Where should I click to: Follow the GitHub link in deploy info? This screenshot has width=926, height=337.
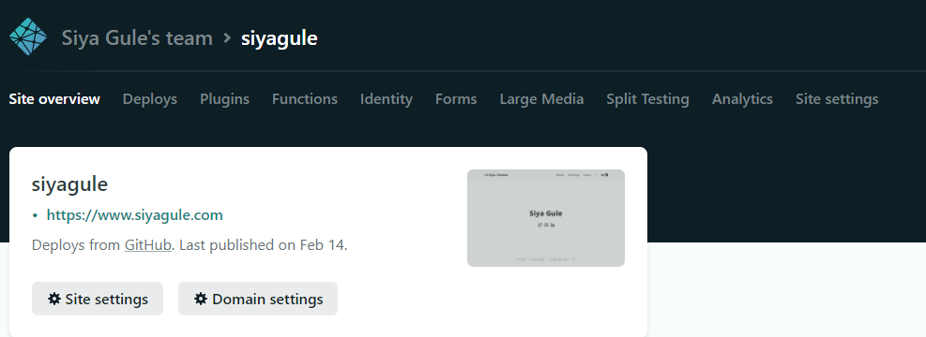coord(147,245)
